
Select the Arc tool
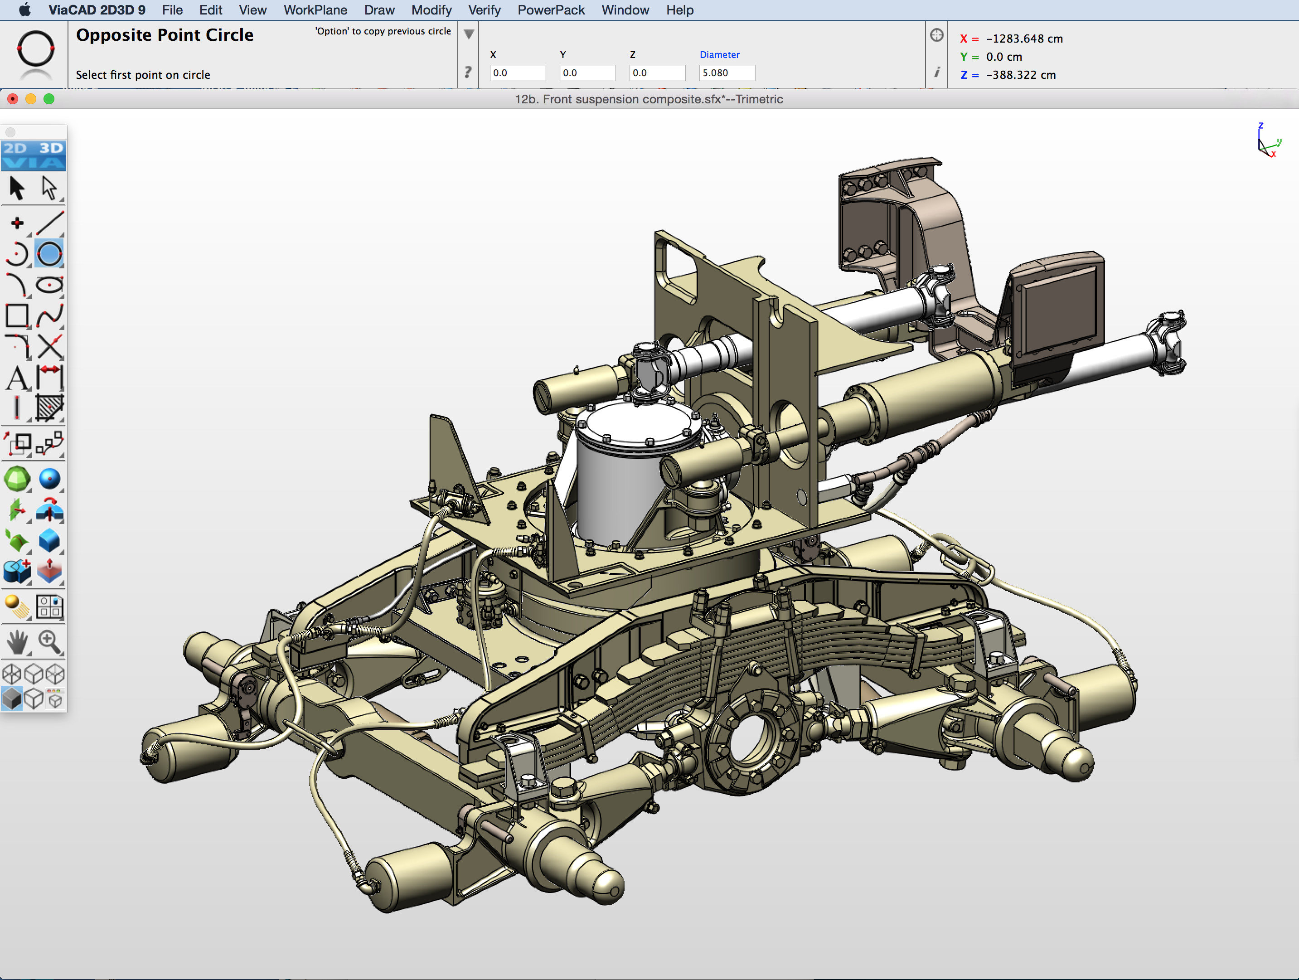click(18, 254)
